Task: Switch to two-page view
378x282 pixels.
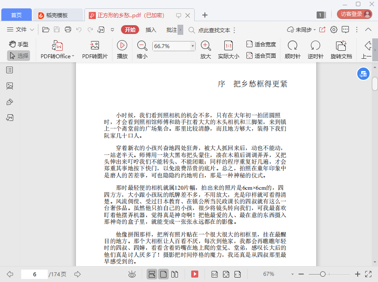Action: click(174, 274)
